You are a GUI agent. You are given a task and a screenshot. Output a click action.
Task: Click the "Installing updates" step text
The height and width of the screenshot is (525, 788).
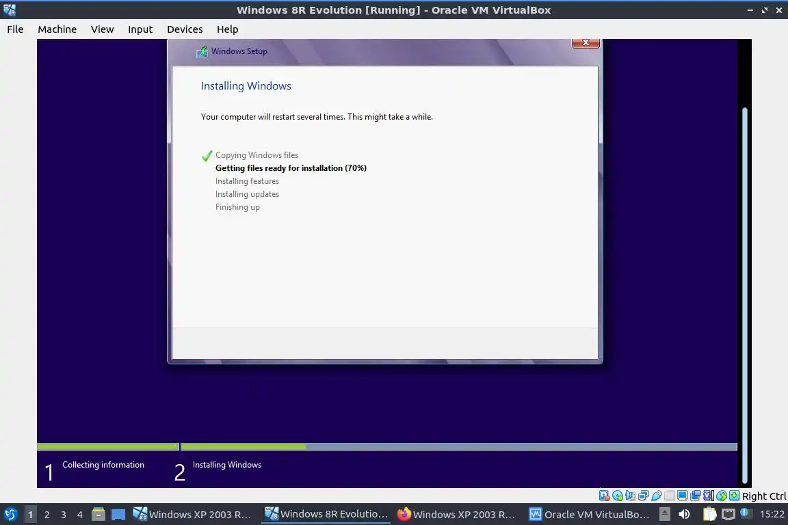(247, 194)
